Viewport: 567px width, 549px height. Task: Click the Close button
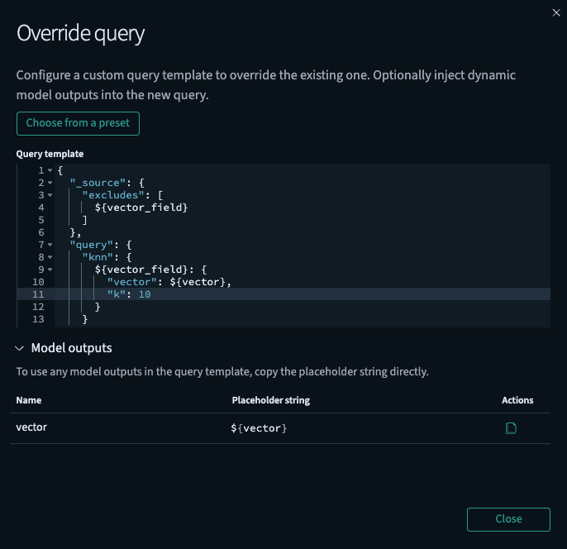508,519
